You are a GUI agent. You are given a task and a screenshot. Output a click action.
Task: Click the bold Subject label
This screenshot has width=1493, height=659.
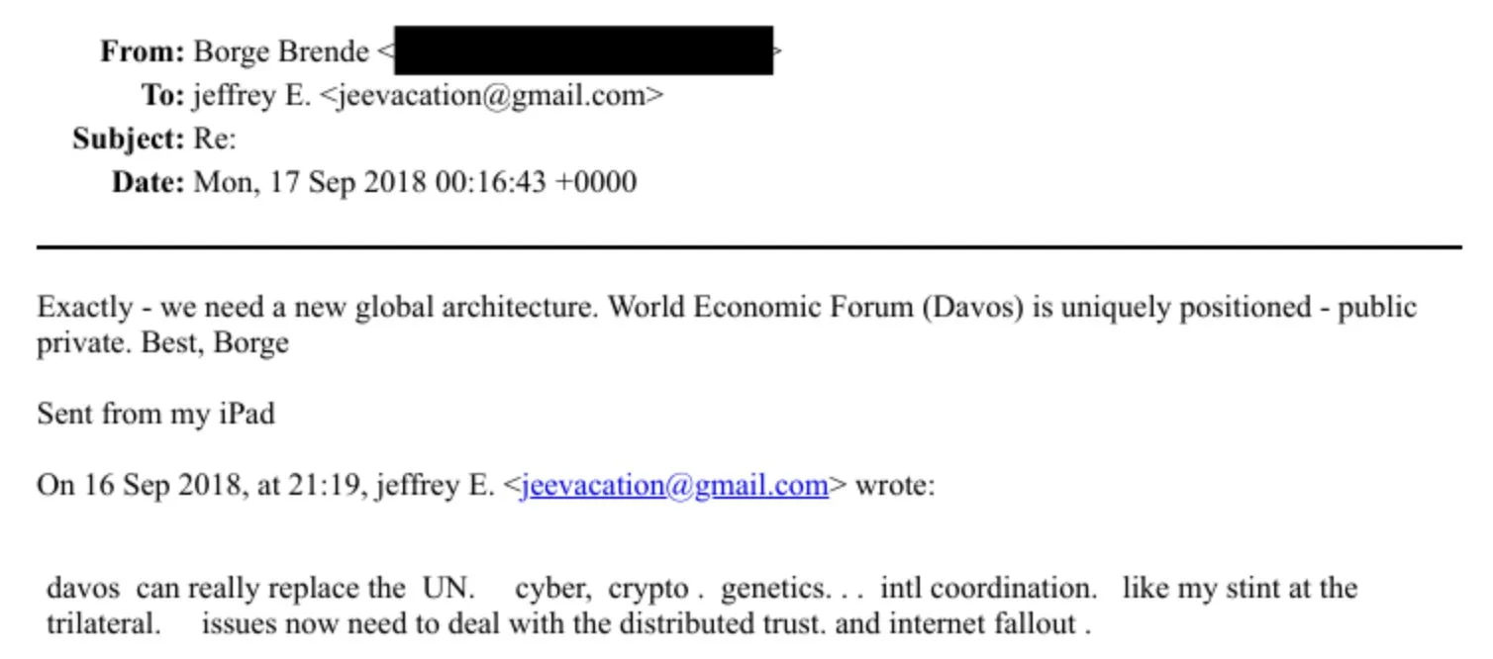tap(129, 140)
